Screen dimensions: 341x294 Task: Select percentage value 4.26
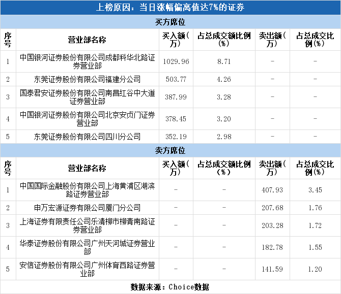click(x=224, y=79)
